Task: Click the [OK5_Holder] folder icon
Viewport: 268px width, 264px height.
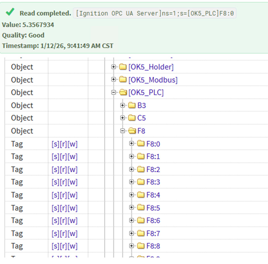Action: (x=123, y=67)
